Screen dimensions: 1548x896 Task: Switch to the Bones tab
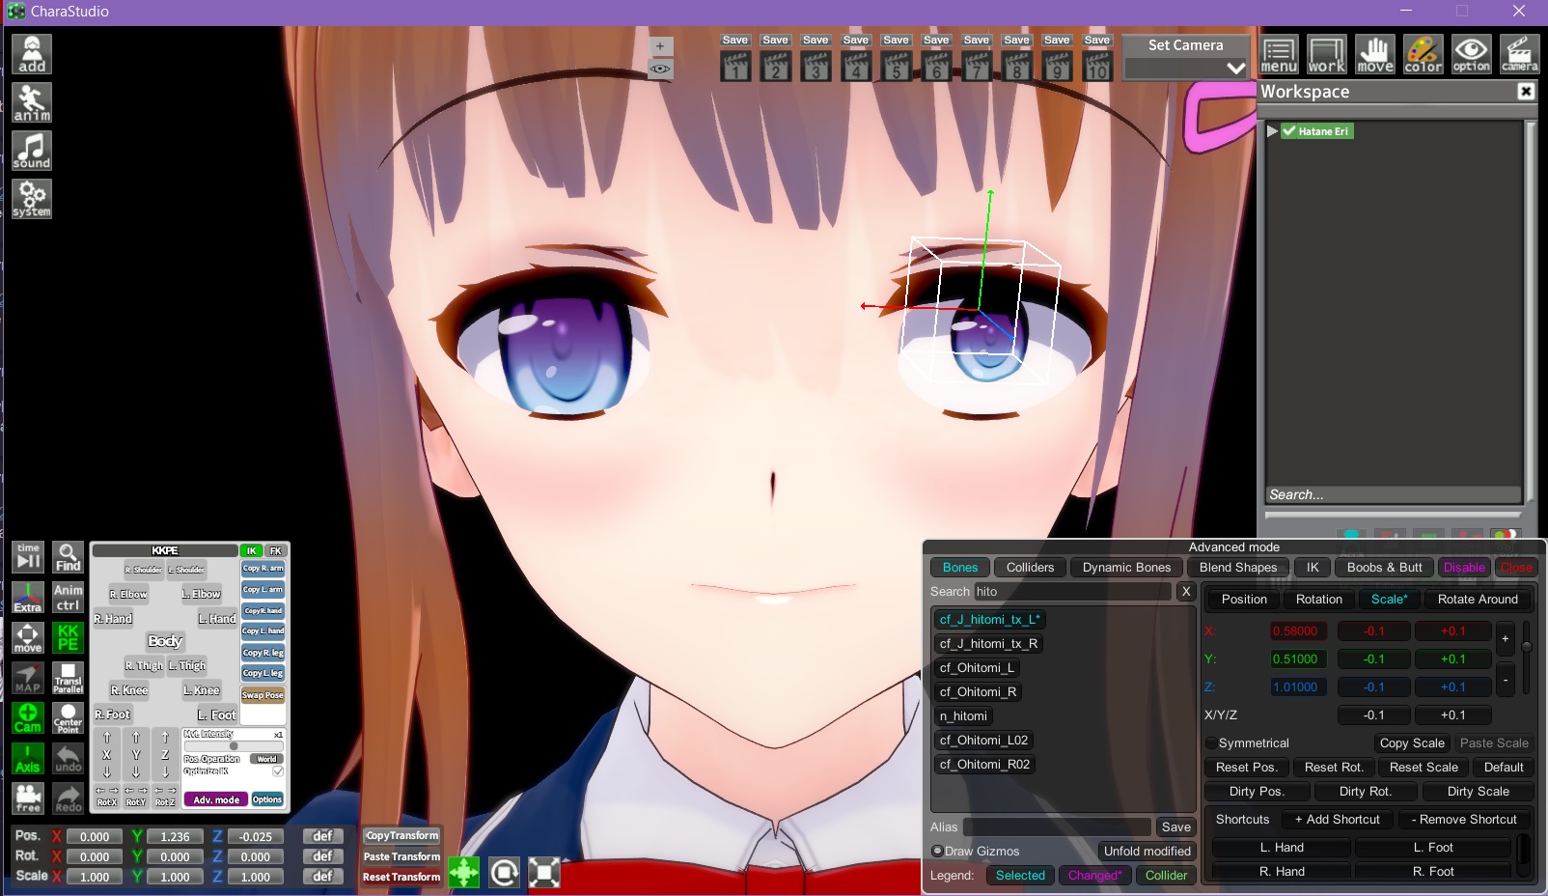960,568
